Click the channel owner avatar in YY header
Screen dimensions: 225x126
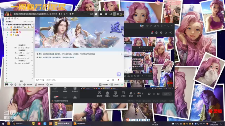pos(8,14)
